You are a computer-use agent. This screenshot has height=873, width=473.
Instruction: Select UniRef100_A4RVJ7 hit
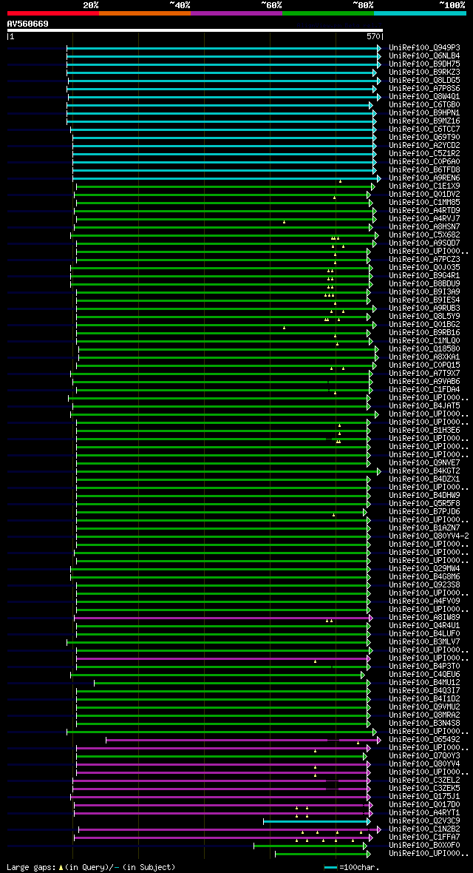(x=424, y=219)
